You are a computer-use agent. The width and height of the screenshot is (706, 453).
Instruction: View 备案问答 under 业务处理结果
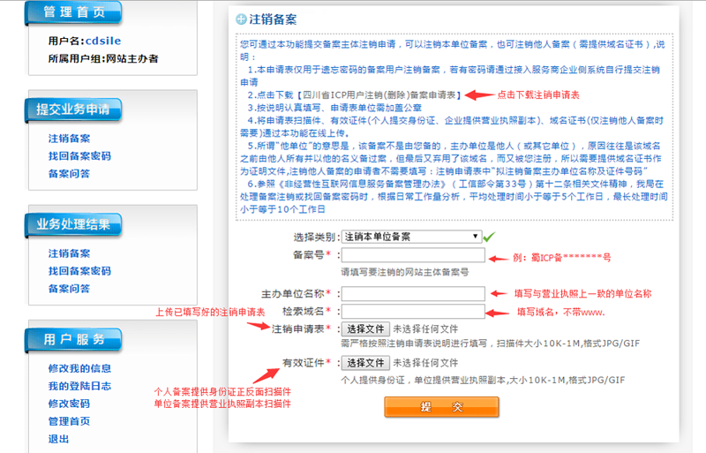click(69, 289)
